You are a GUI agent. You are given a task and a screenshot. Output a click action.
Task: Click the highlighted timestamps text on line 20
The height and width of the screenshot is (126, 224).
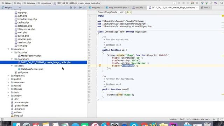[128, 66]
